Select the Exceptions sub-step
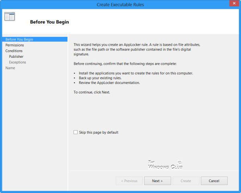Screen dimensions: 241x193 point(17,62)
